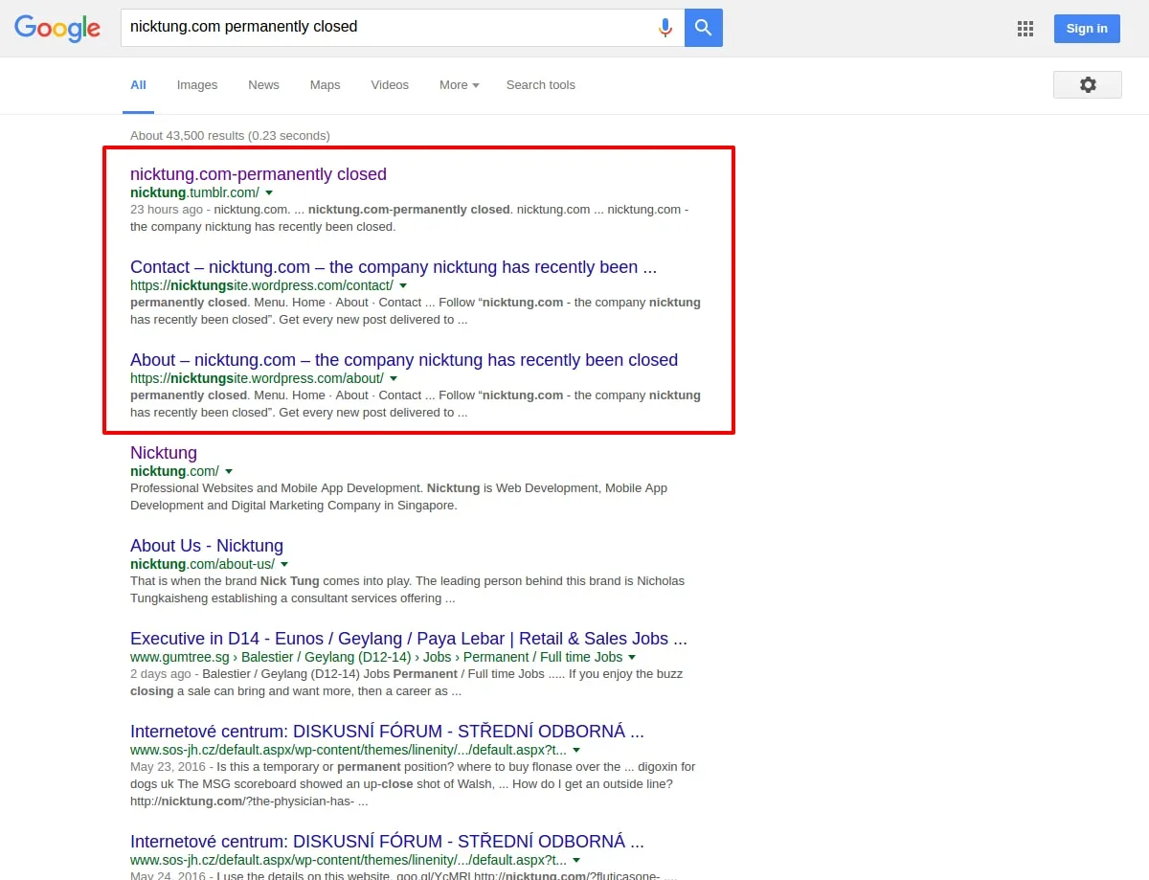Open the 'nicktung.com-permanently closed' result link

(x=259, y=174)
